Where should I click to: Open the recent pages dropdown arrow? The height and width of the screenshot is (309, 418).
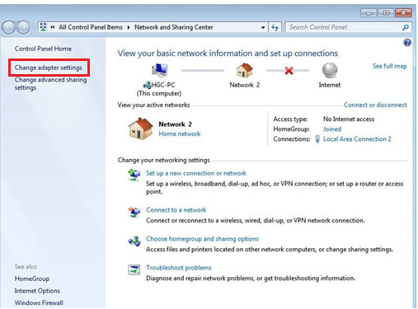coord(34,27)
